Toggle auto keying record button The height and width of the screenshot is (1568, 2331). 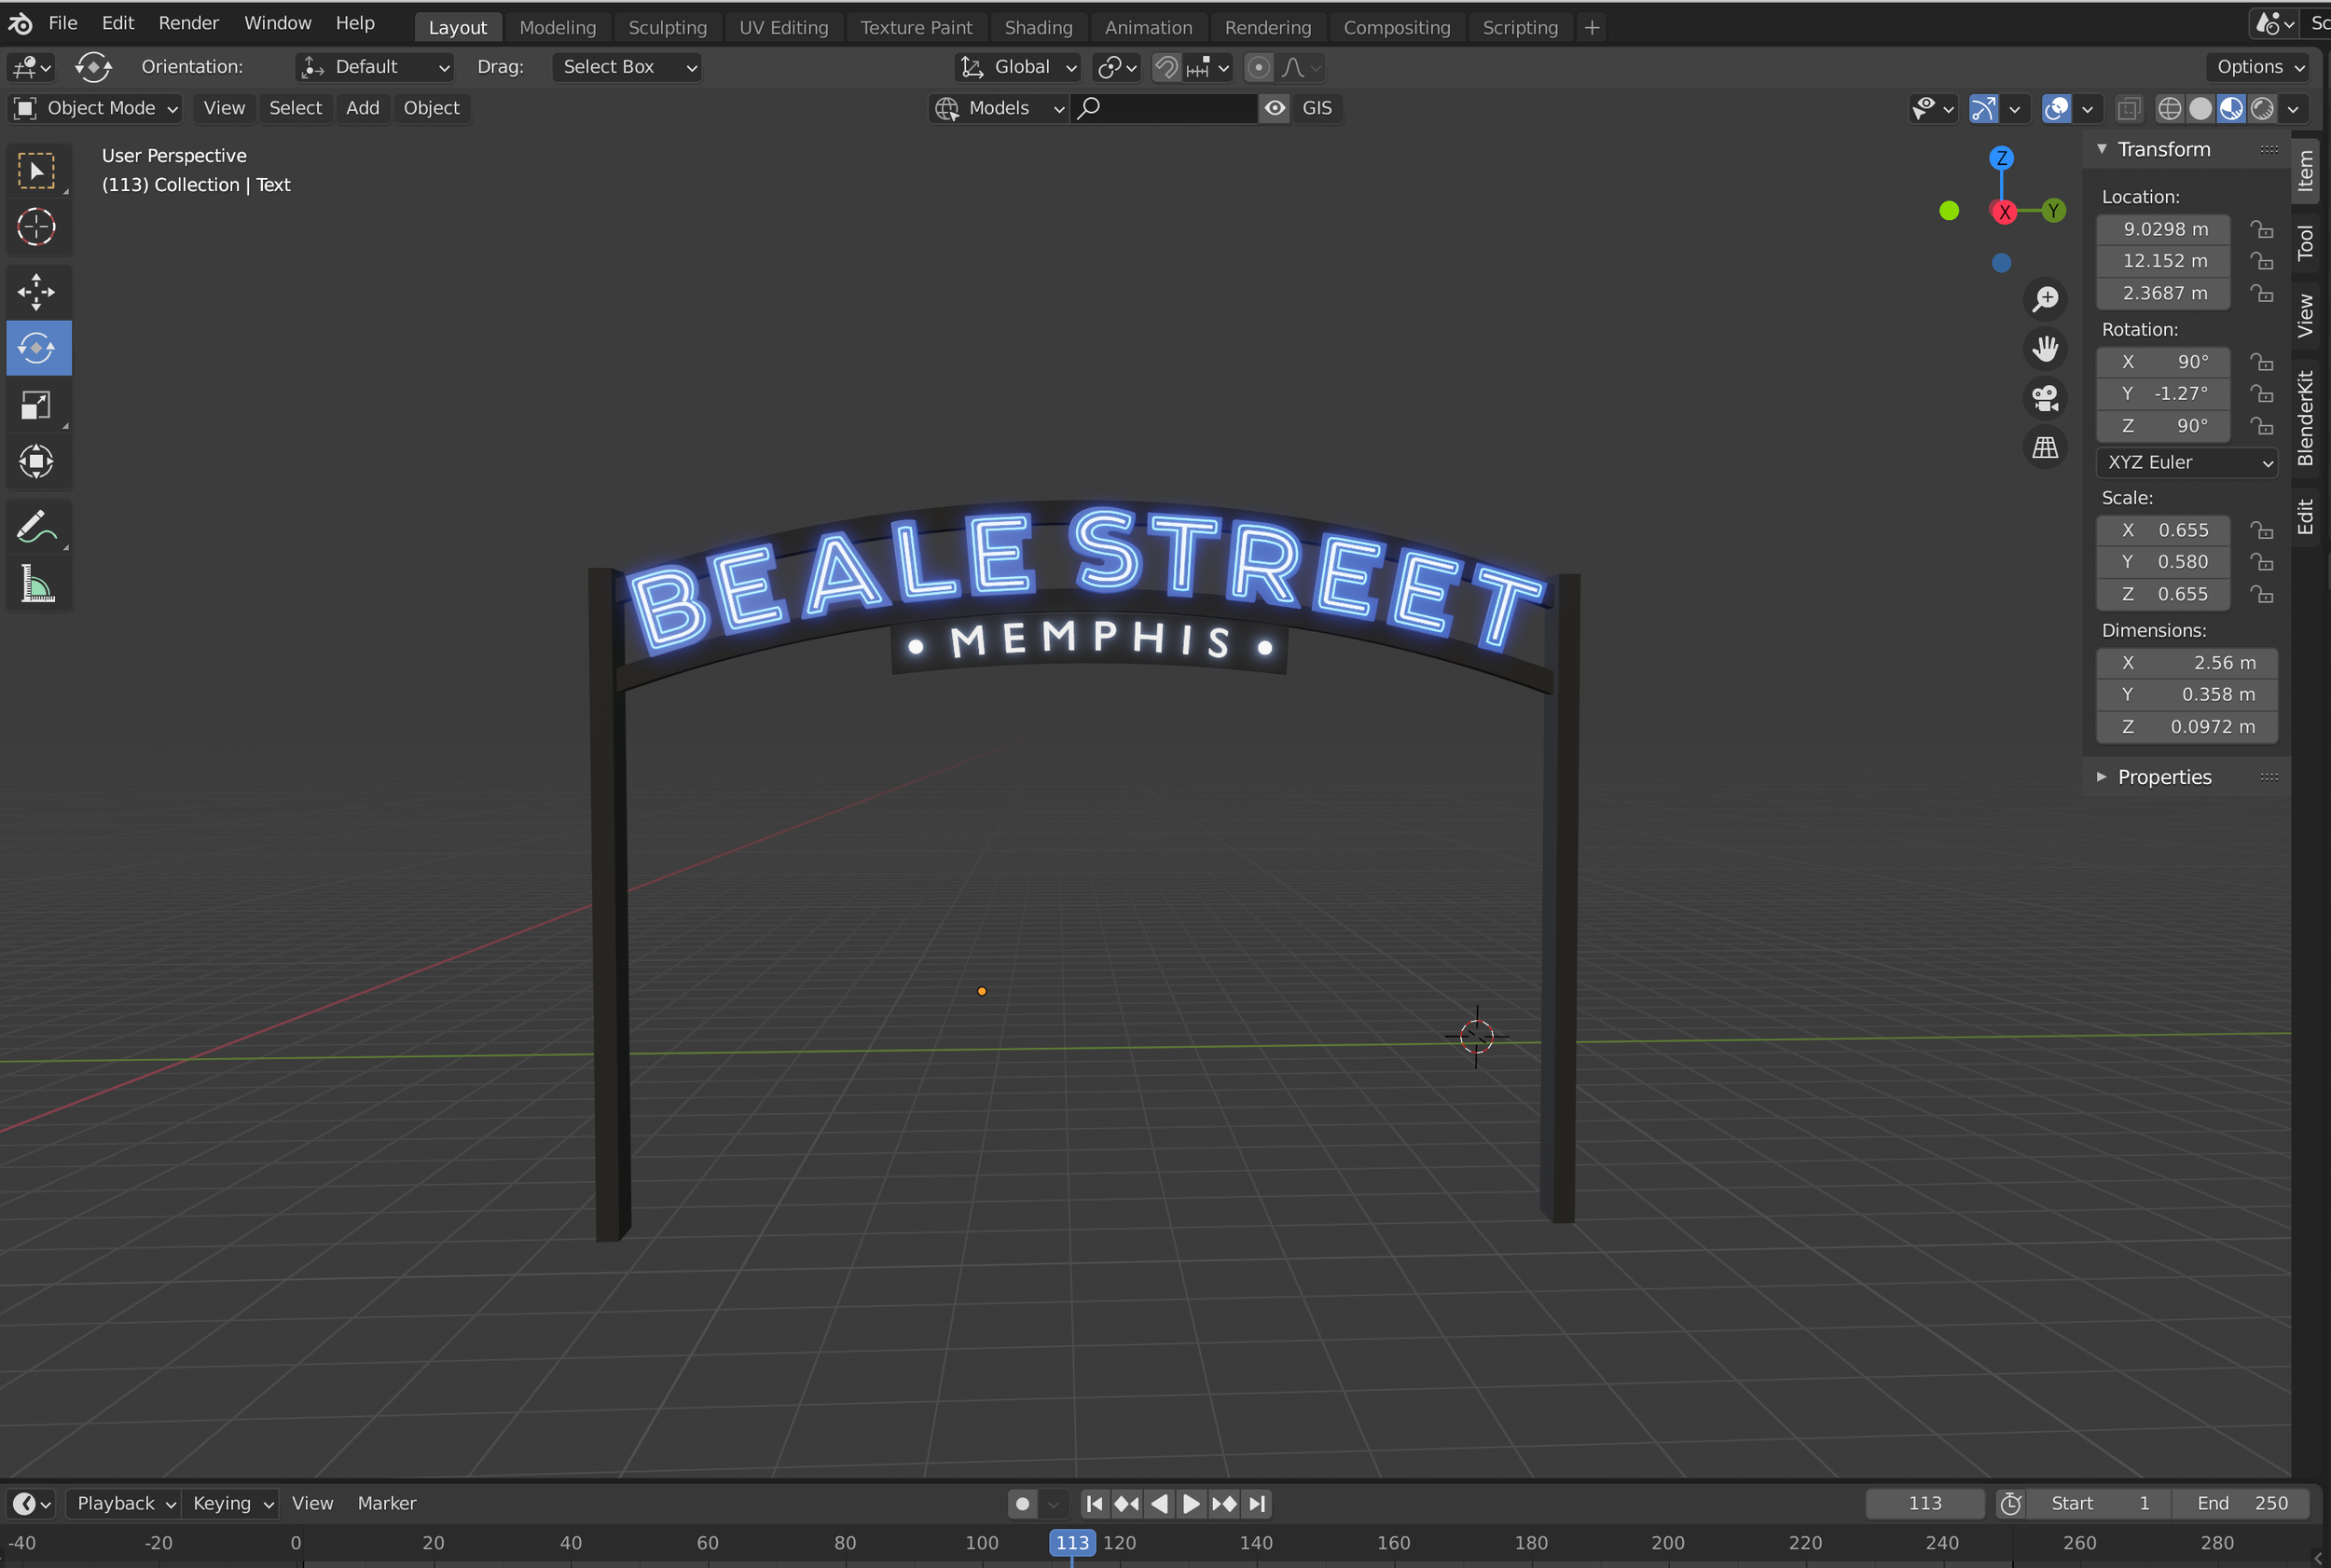[x=1022, y=1503]
